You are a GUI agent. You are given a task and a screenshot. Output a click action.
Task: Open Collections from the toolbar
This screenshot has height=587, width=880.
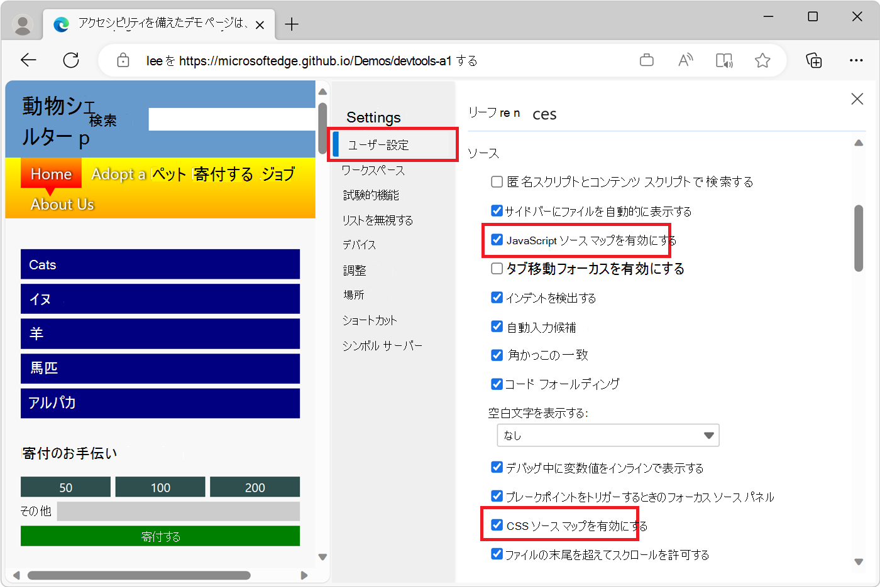click(x=813, y=60)
